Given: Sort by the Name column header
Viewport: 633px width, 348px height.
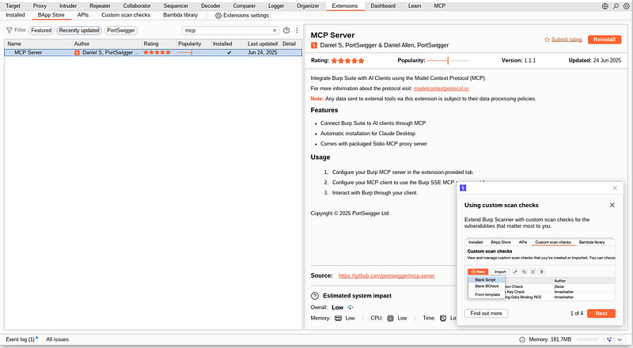Looking at the screenshot, I should pyautogui.click(x=39, y=43).
